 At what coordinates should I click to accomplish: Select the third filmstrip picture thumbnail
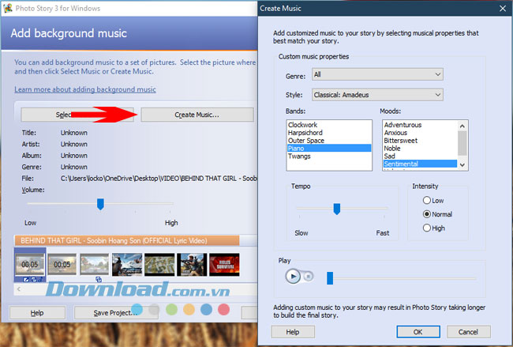pyautogui.click(x=95, y=264)
